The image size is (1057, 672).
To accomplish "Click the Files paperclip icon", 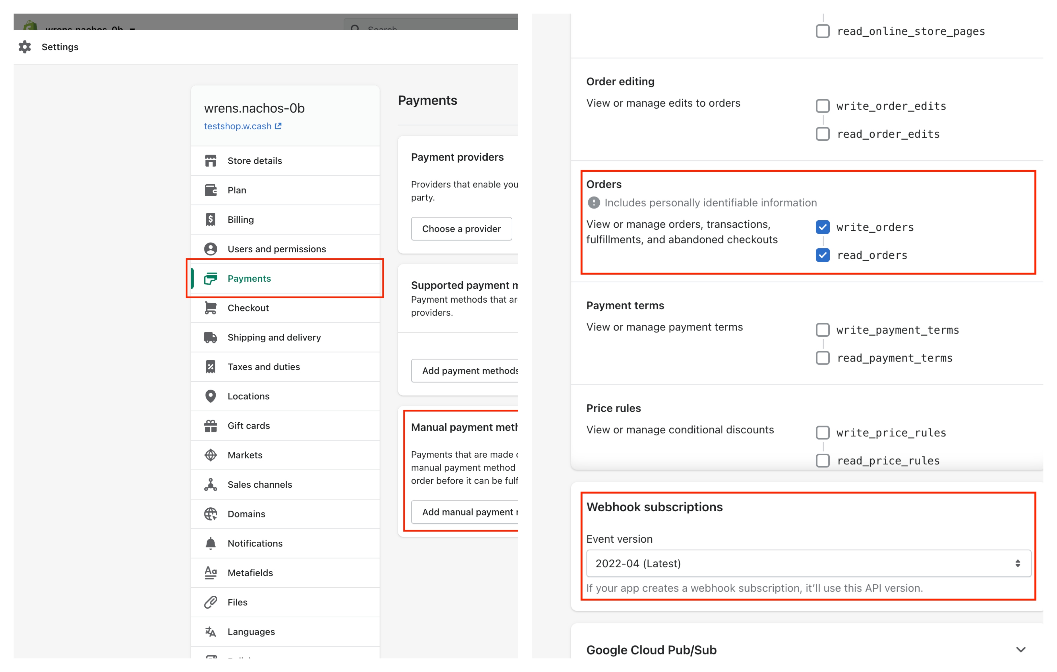I will (x=211, y=602).
